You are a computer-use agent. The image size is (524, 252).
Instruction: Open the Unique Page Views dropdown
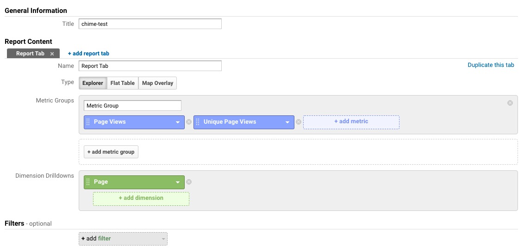click(287, 122)
